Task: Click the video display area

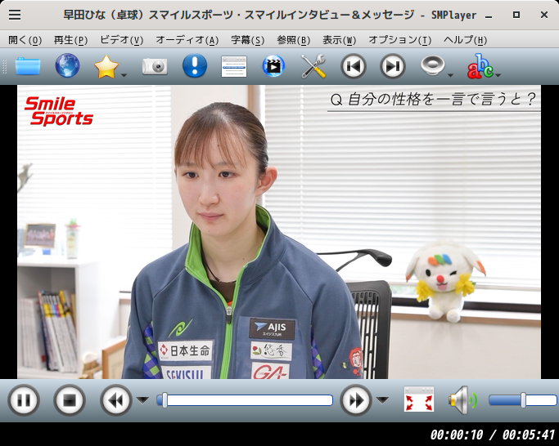Action: (279, 232)
